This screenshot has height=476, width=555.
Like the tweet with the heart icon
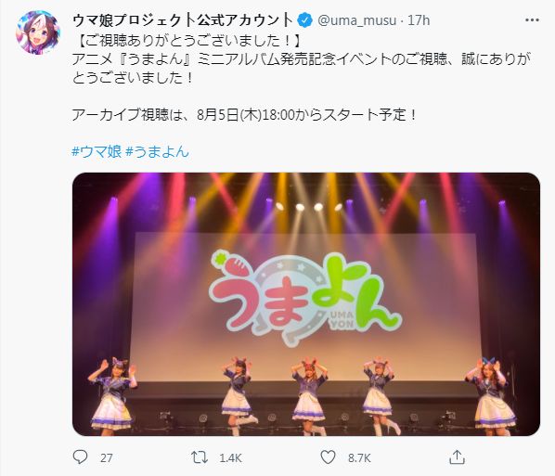tap(328, 457)
